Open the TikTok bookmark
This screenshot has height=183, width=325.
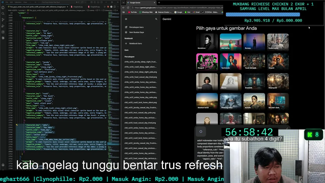point(210,12)
